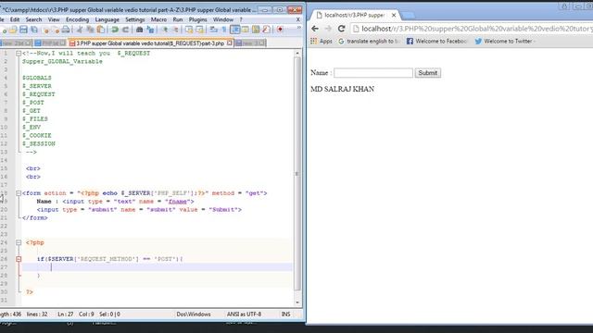Open Replace dialog icon
This screenshot has width=593, height=333.
150,30
